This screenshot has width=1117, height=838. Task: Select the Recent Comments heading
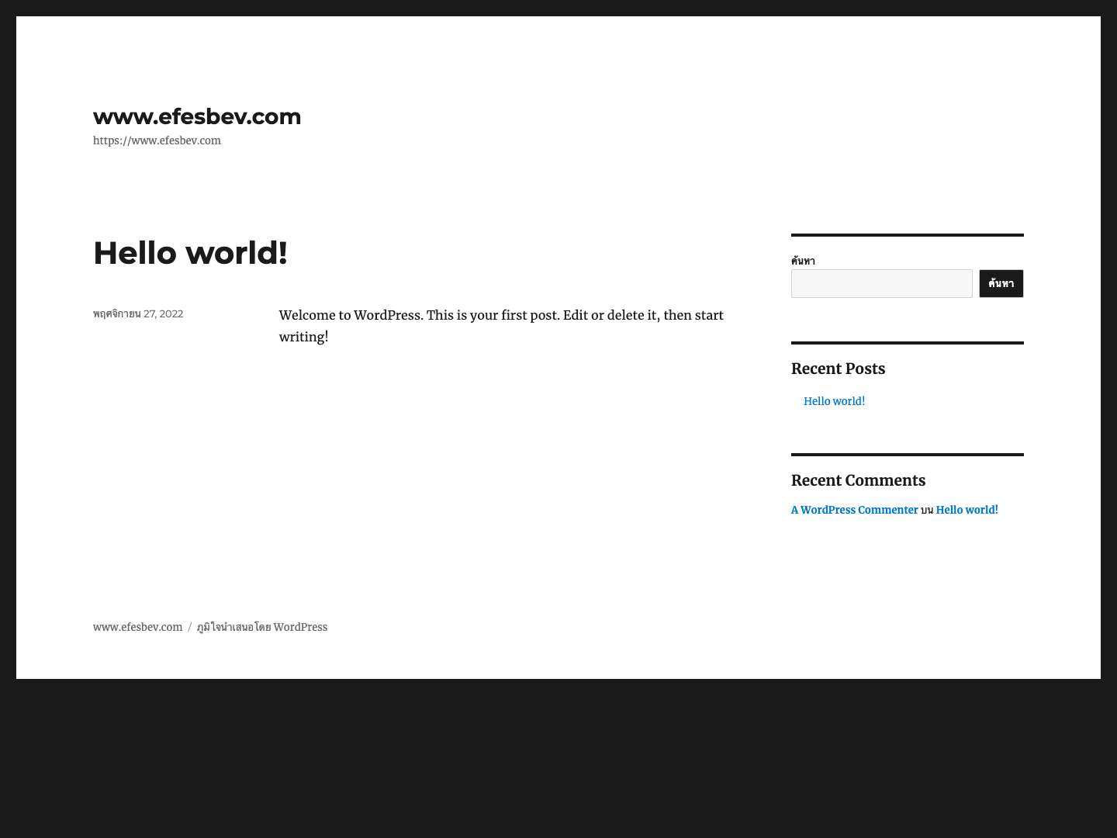[858, 480]
